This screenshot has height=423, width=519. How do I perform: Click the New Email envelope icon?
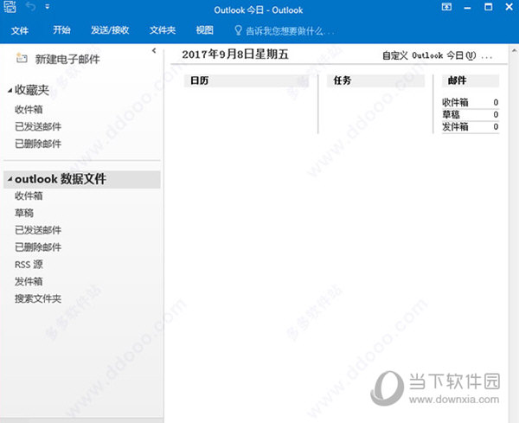(22, 58)
